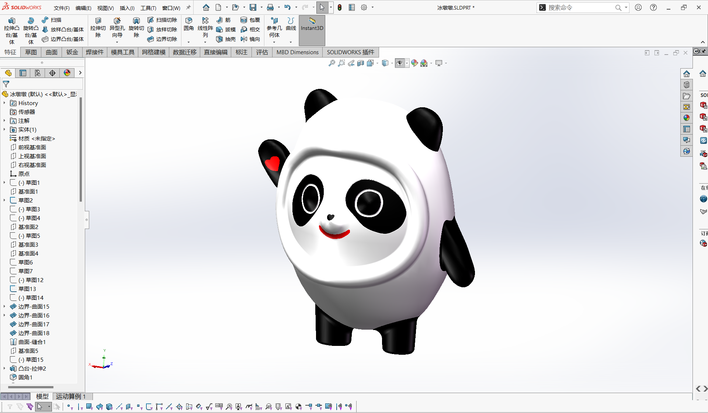The width and height of the screenshot is (708, 413).
Task: Select the 线性阵列 linear pattern tool
Action: click(x=205, y=28)
